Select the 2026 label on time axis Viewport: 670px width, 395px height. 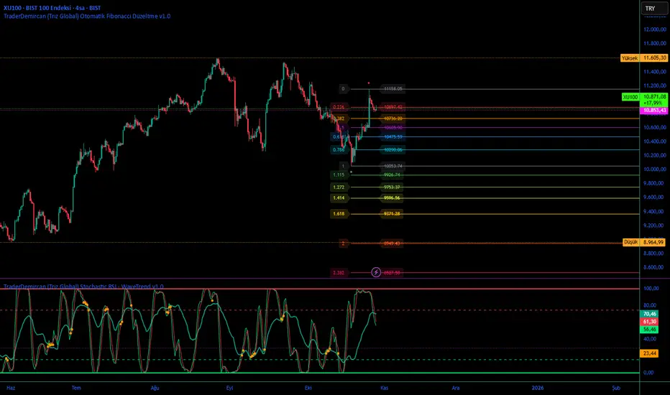538,388
